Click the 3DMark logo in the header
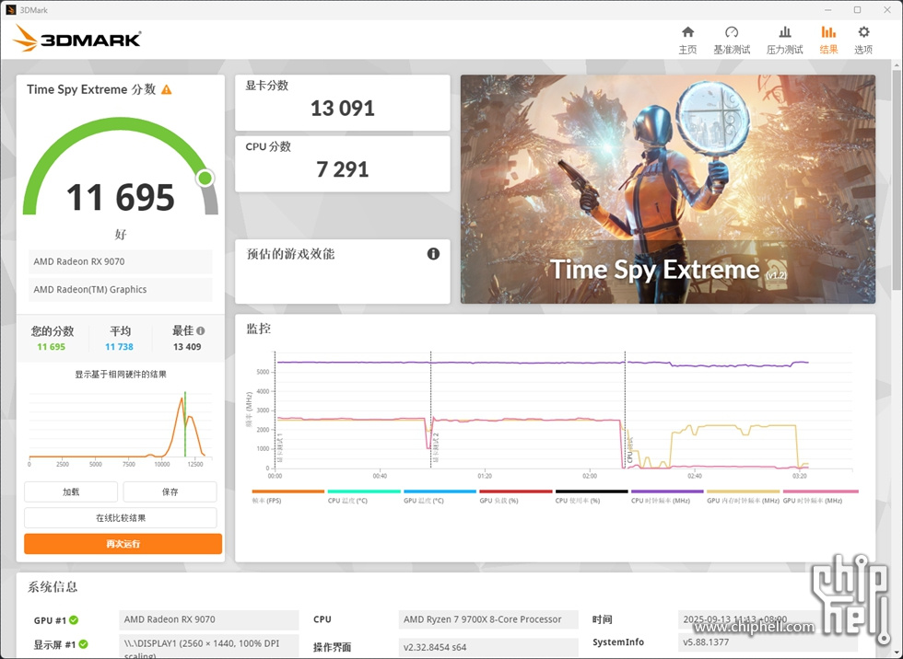 coord(76,39)
